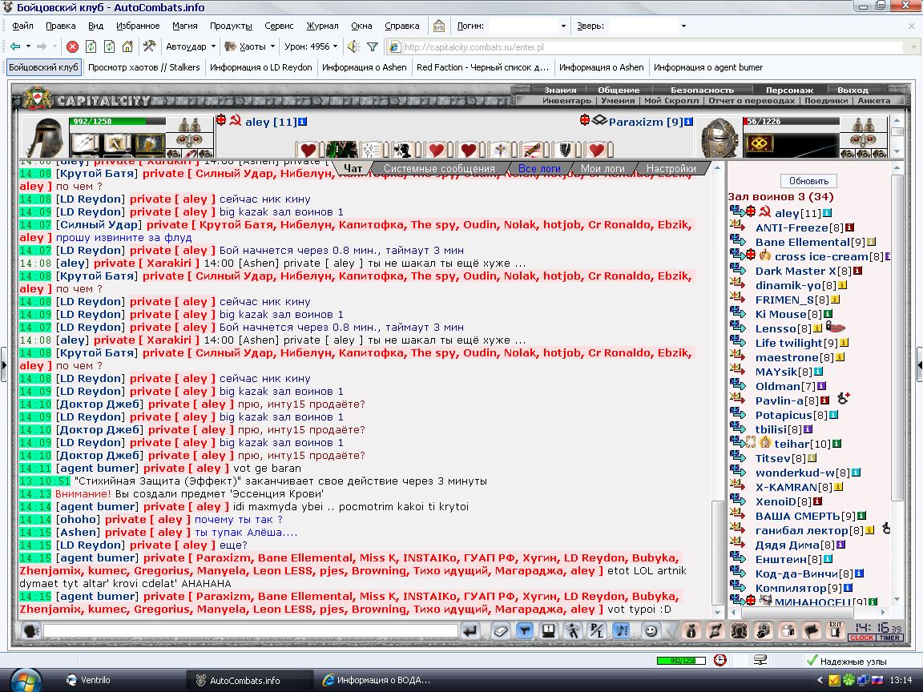Click the speaking head icon beside chat input

(x=30, y=631)
